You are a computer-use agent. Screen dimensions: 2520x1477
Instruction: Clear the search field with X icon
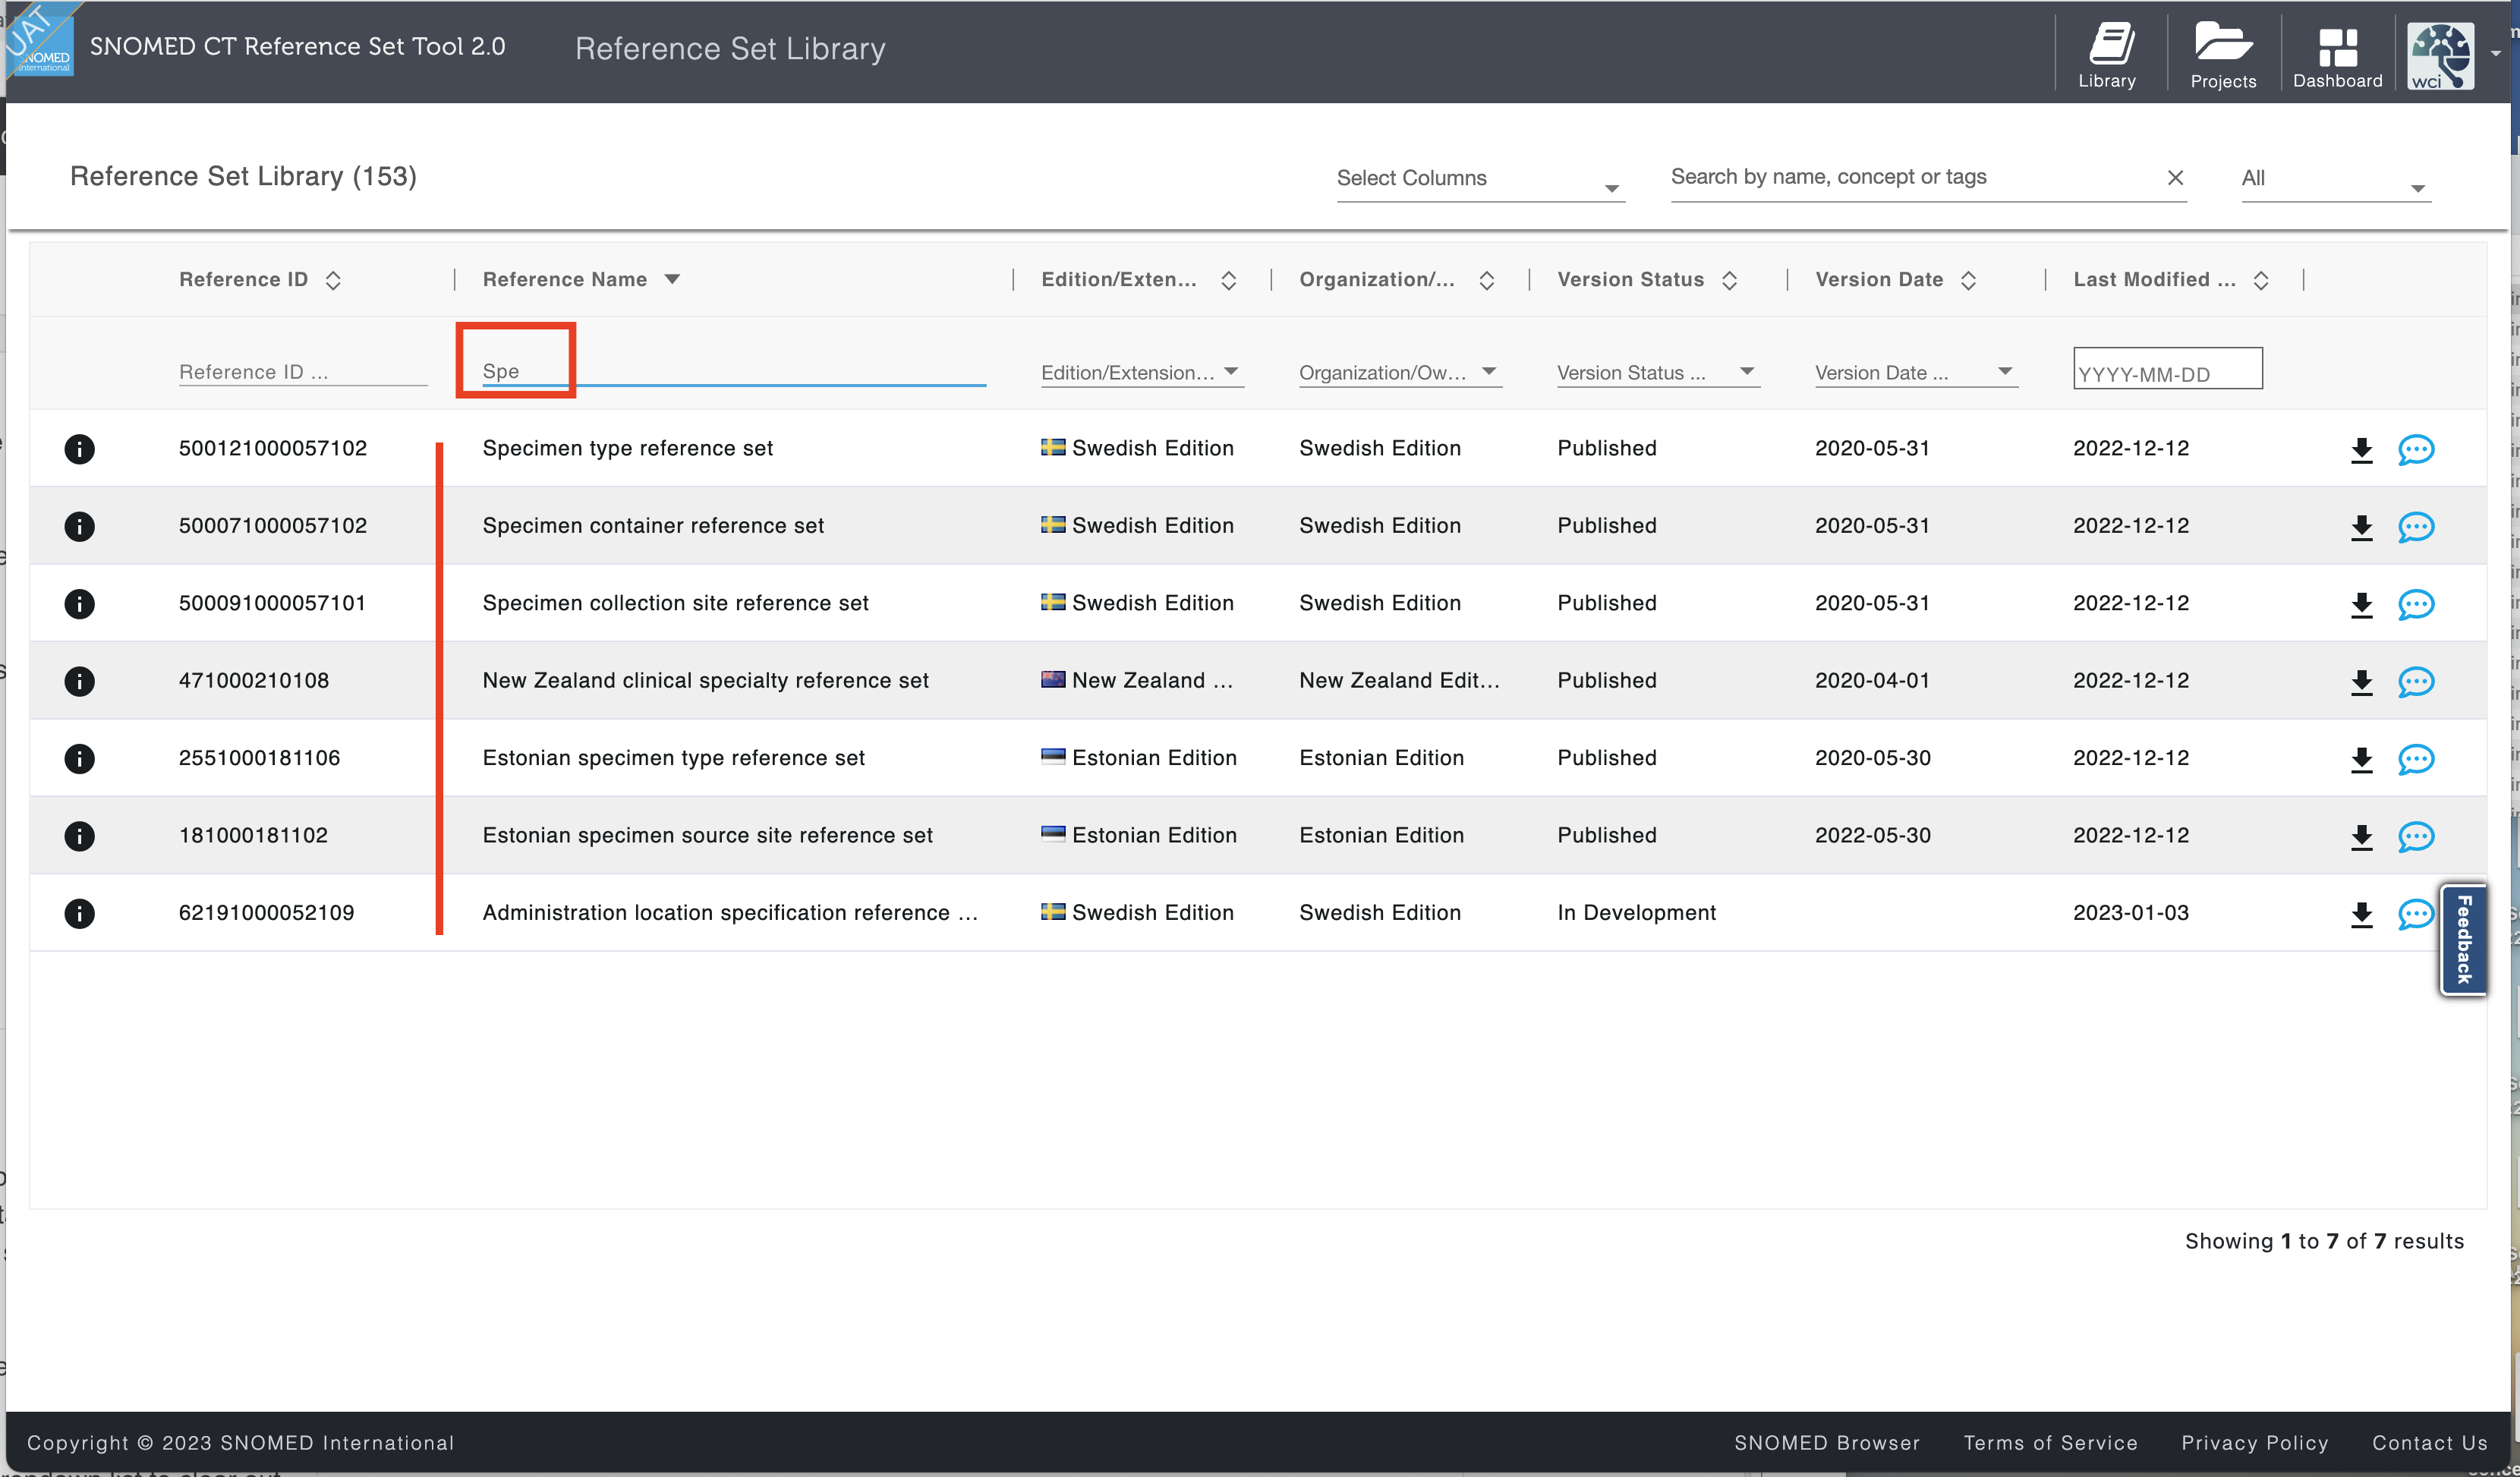2175,177
